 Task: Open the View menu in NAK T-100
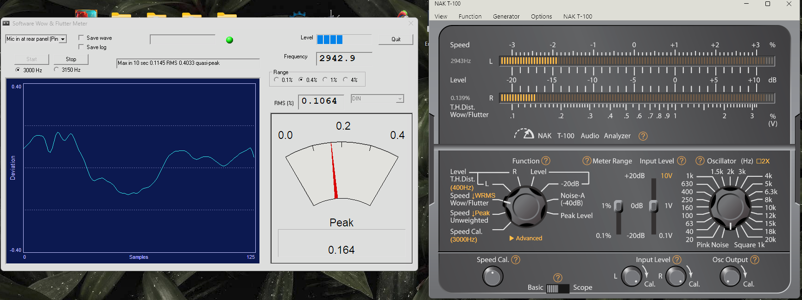pos(441,16)
